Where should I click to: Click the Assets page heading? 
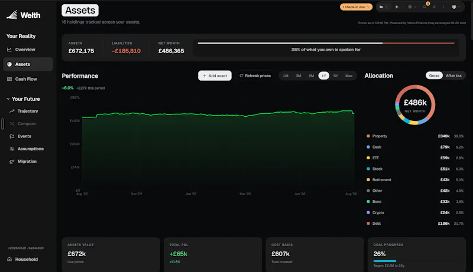click(80, 10)
